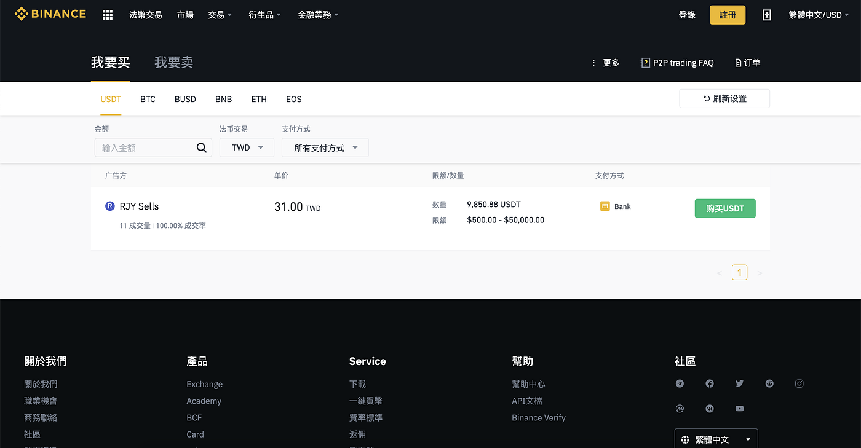Open the Facebook community link
The image size is (861, 448).
pyautogui.click(x=710, y=383)
